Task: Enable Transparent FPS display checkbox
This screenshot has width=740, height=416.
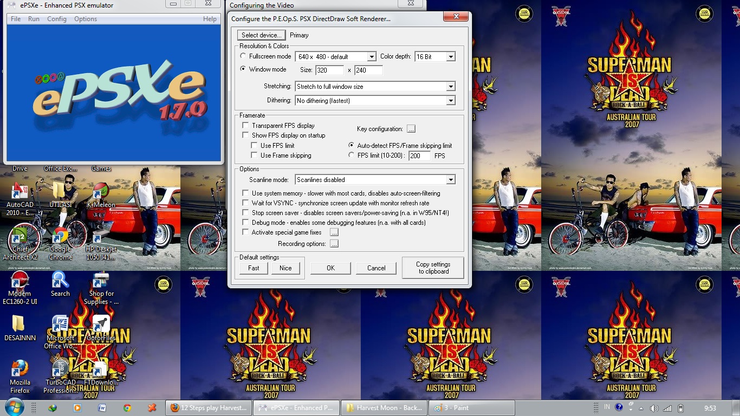Action: tap(246, 125)
